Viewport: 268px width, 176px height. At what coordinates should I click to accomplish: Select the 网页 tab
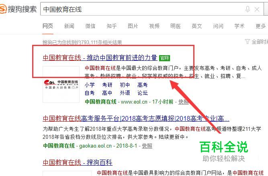click(48, 26)
